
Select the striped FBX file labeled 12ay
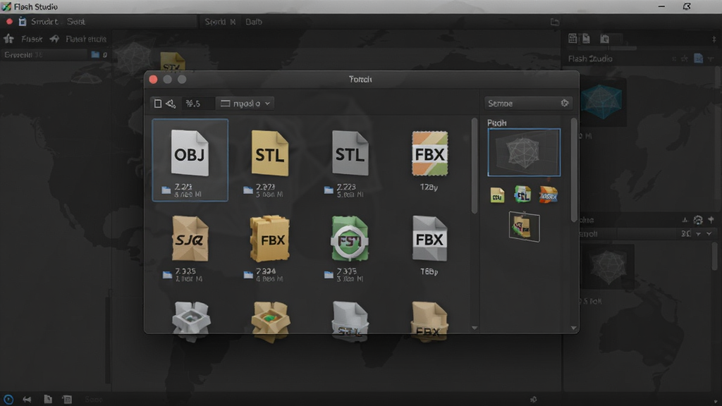pyautogui.click(x=429, y=153)
